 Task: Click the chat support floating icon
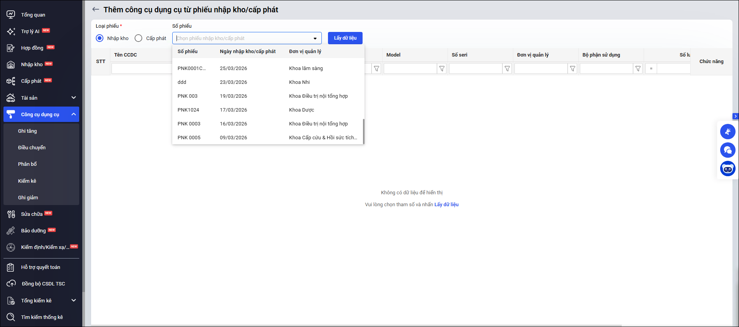[727, 150]
